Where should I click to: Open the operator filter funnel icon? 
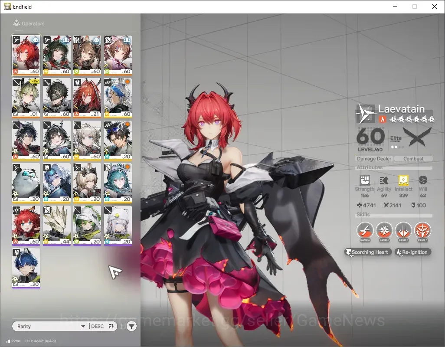(x=131, y=326)
